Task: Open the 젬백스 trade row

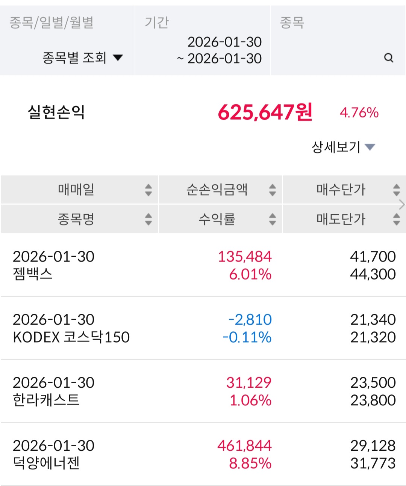Action: tap(203, 265)
